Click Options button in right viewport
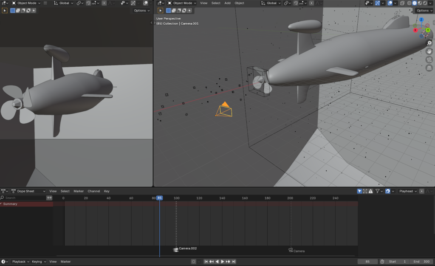Viewport: 435px width, 266px height. [x=424, y=11]
